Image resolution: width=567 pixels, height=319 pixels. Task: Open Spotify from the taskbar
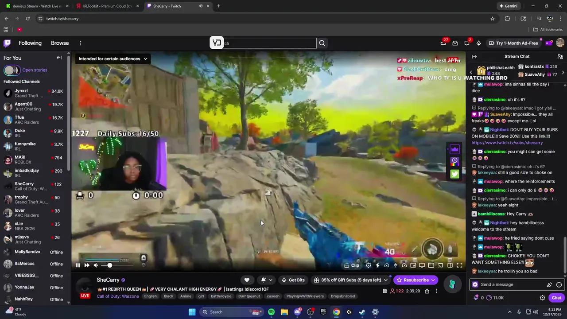point(271,312)
